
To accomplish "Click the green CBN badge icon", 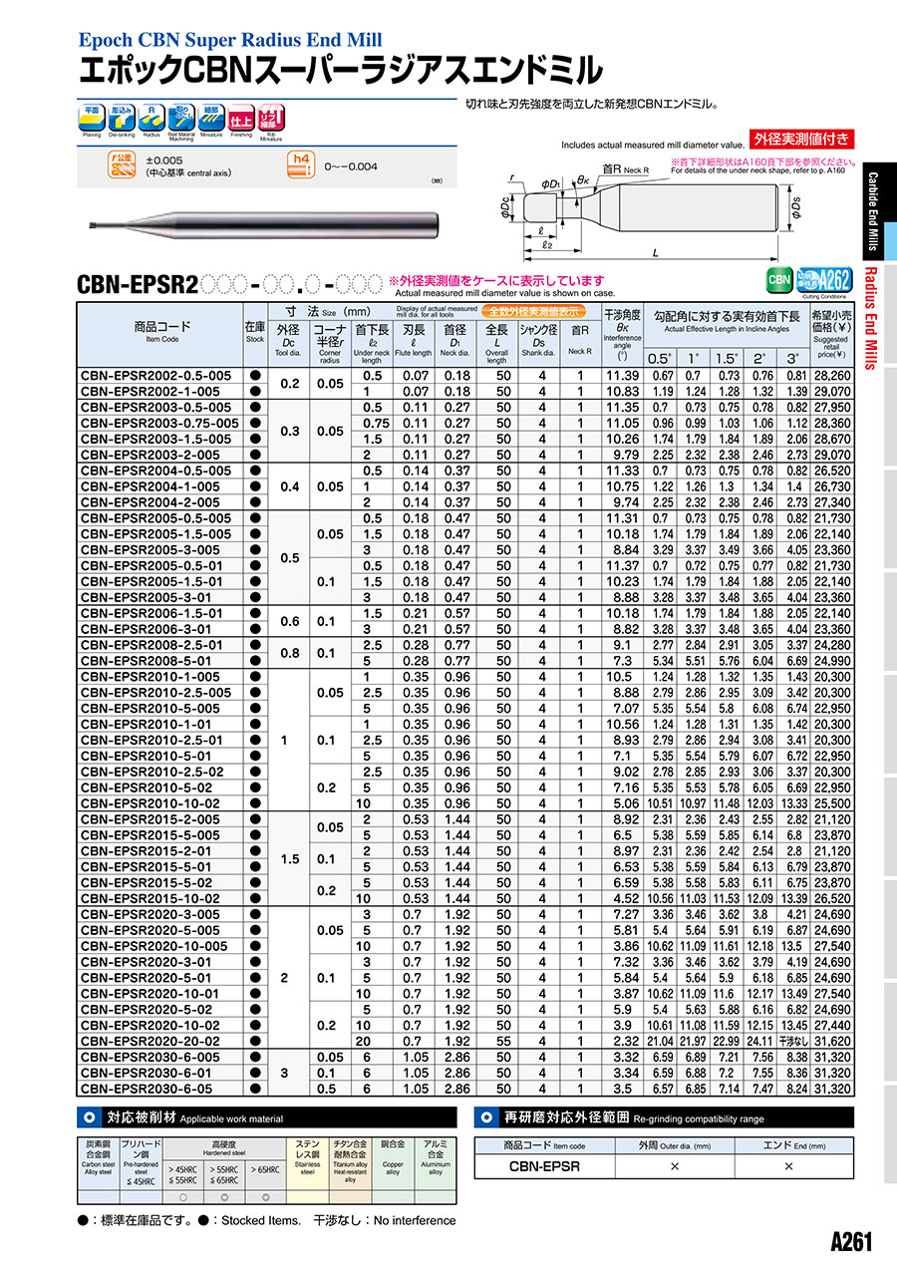I will [x=779, y=279].
